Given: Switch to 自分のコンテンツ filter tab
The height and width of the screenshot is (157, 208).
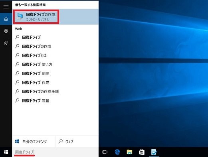Looking at the screenshot, I should 34,141.
